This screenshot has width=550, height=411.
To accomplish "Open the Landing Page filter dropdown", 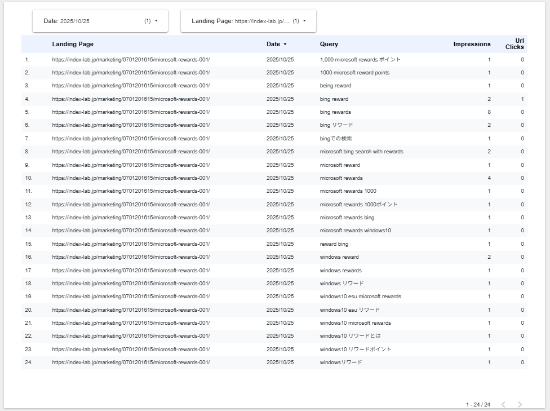I will (x=248, y=21).
